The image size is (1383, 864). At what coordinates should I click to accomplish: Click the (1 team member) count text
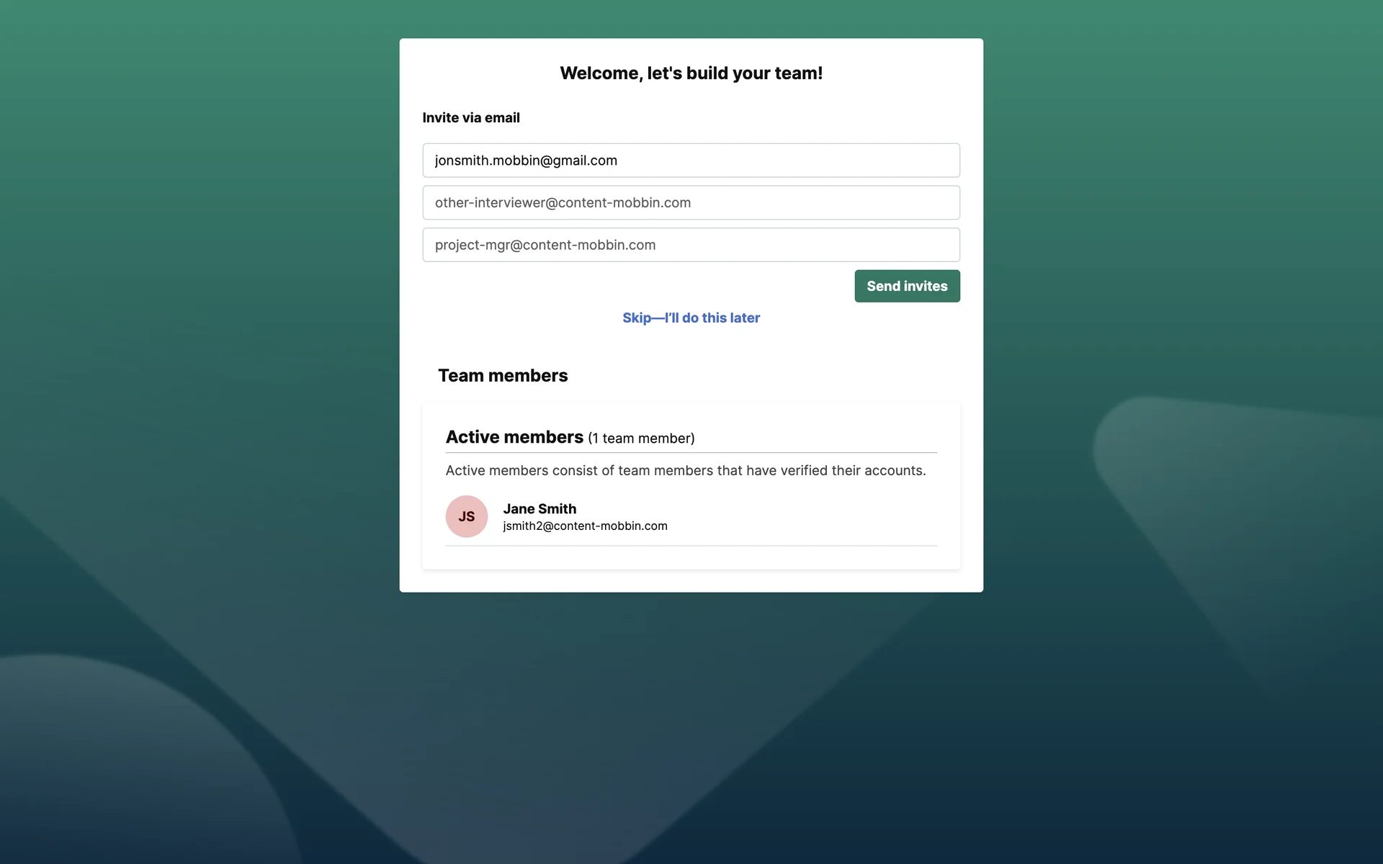[x=641, y=438]
